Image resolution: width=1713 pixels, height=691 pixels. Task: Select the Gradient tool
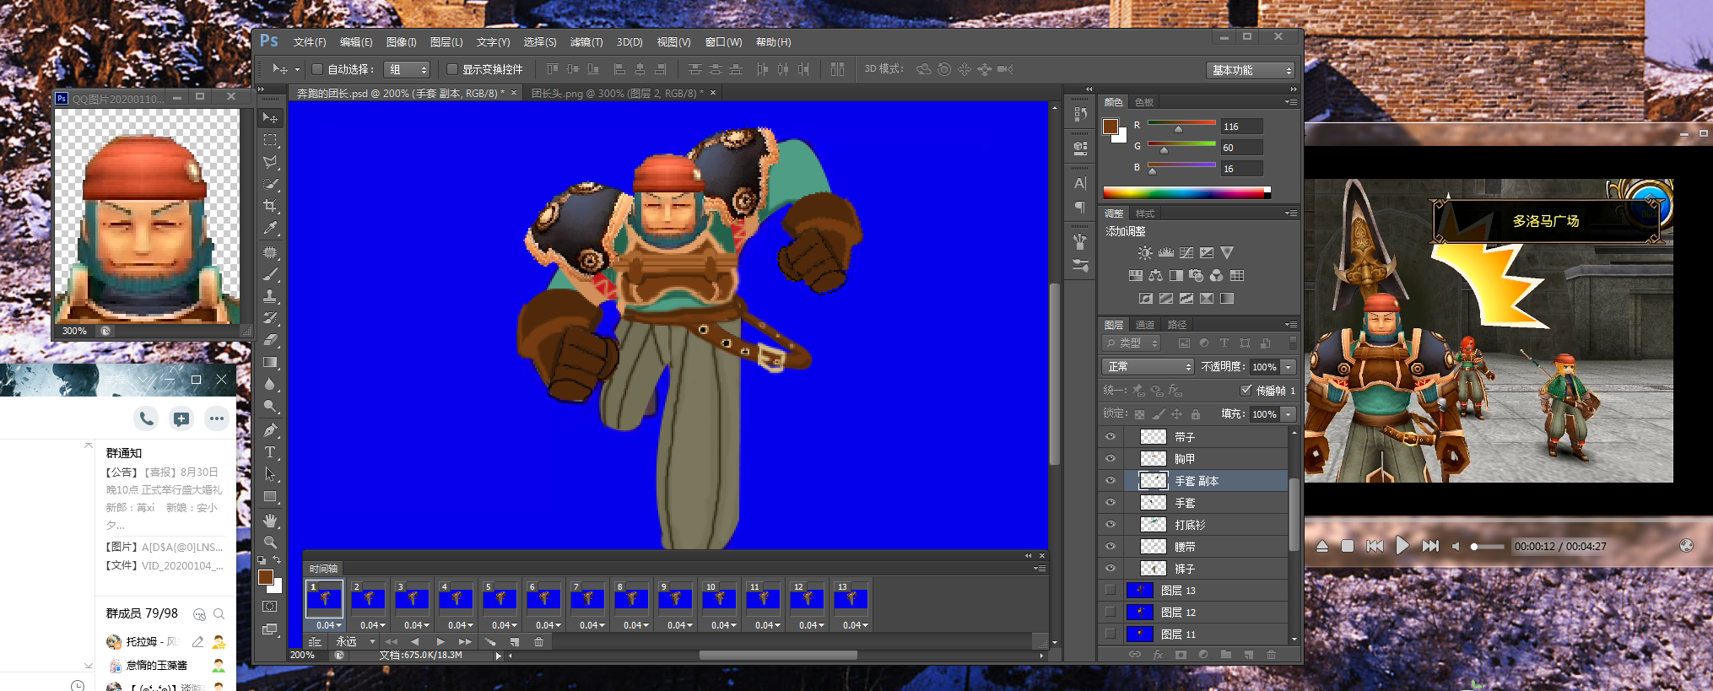270,362
